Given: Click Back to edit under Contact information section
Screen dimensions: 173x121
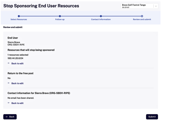Looking at the screenshot, I should [17, 103].
